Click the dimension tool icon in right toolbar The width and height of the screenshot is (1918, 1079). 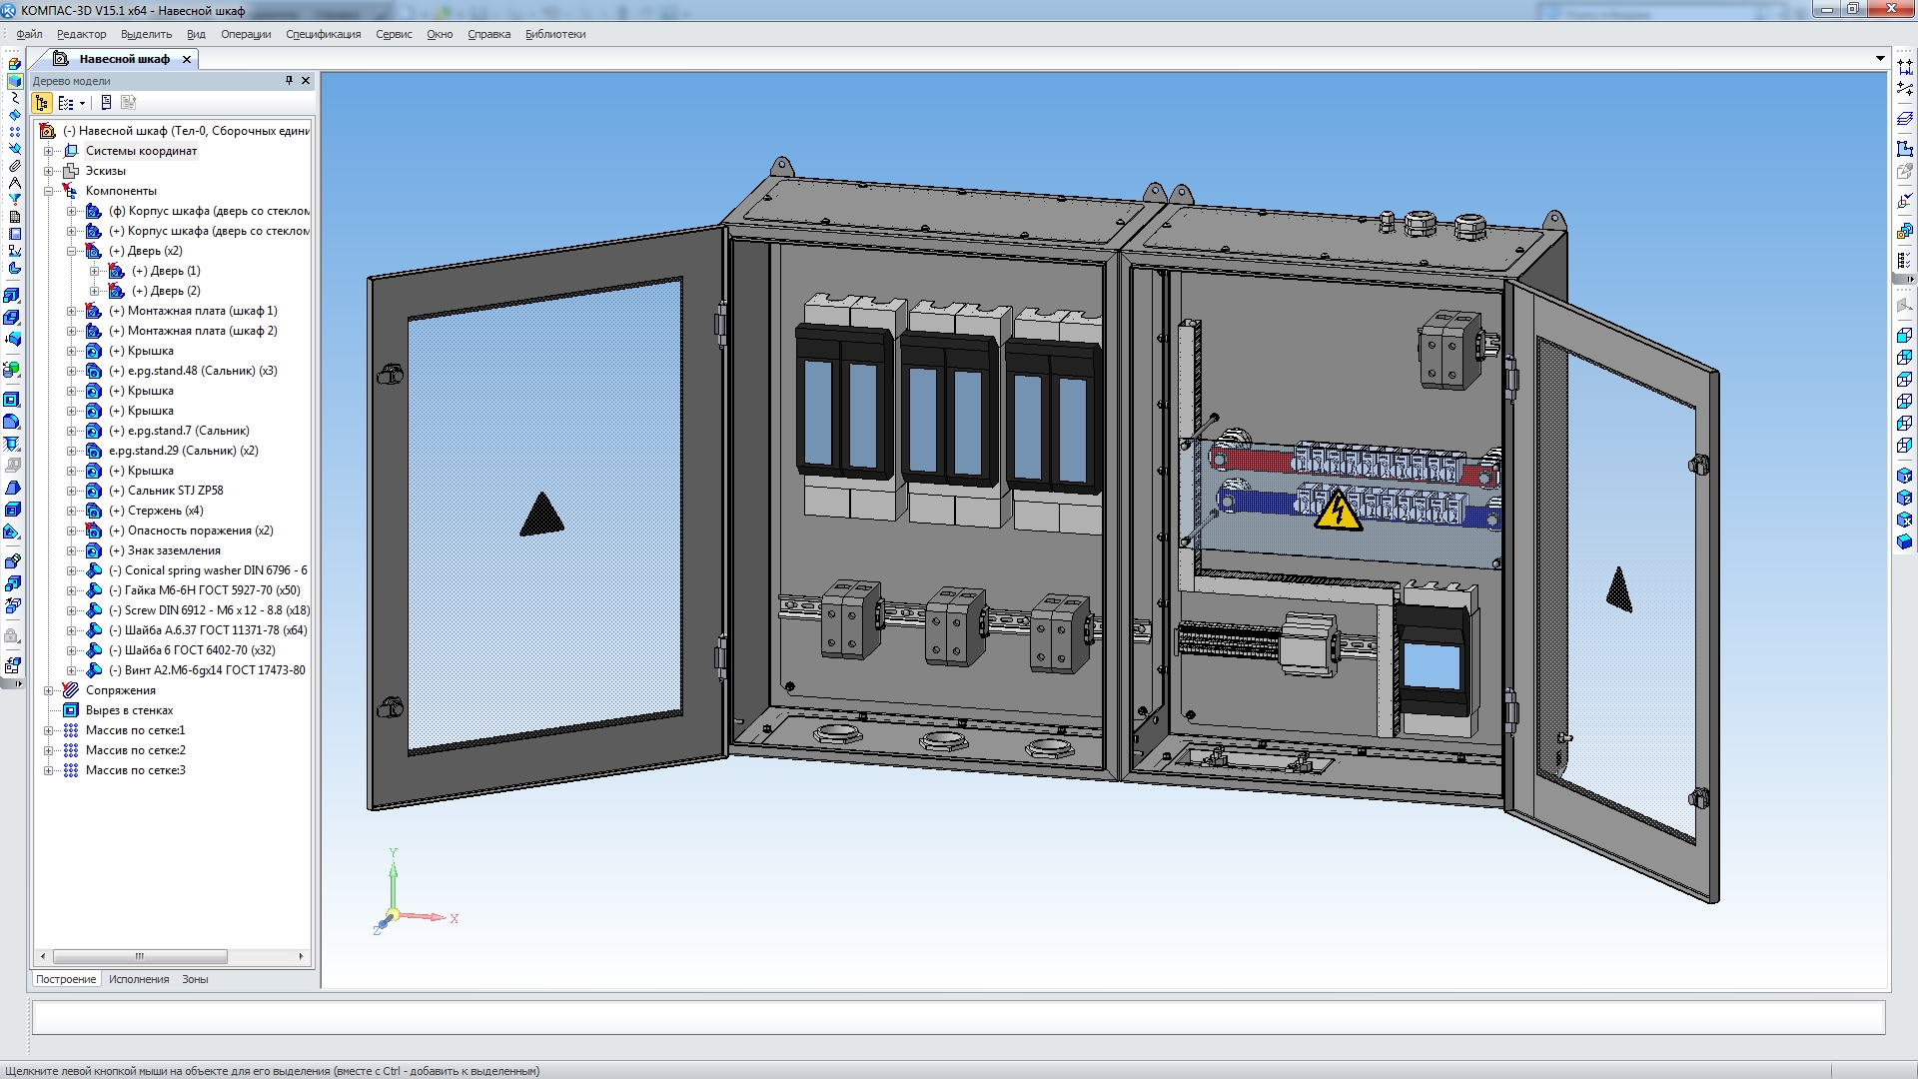(1904, 66)
